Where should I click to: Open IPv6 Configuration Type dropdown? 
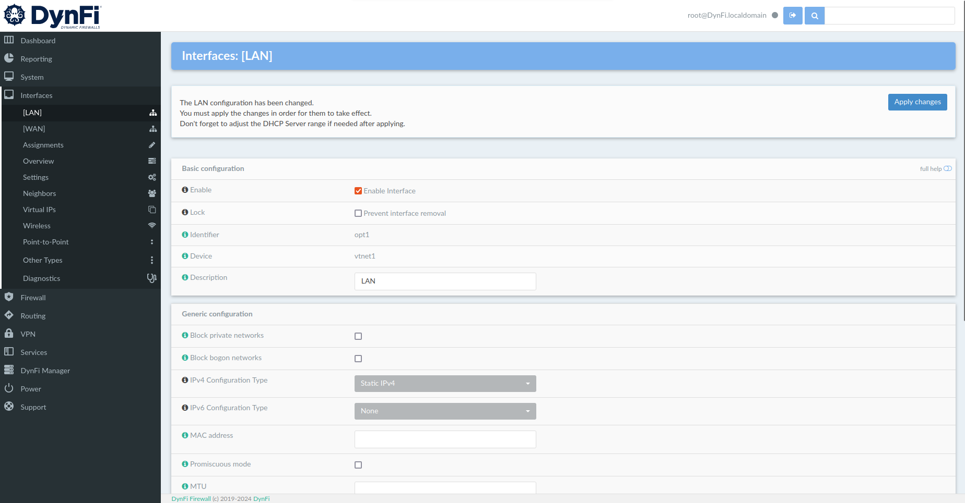(x=445, y=411)
